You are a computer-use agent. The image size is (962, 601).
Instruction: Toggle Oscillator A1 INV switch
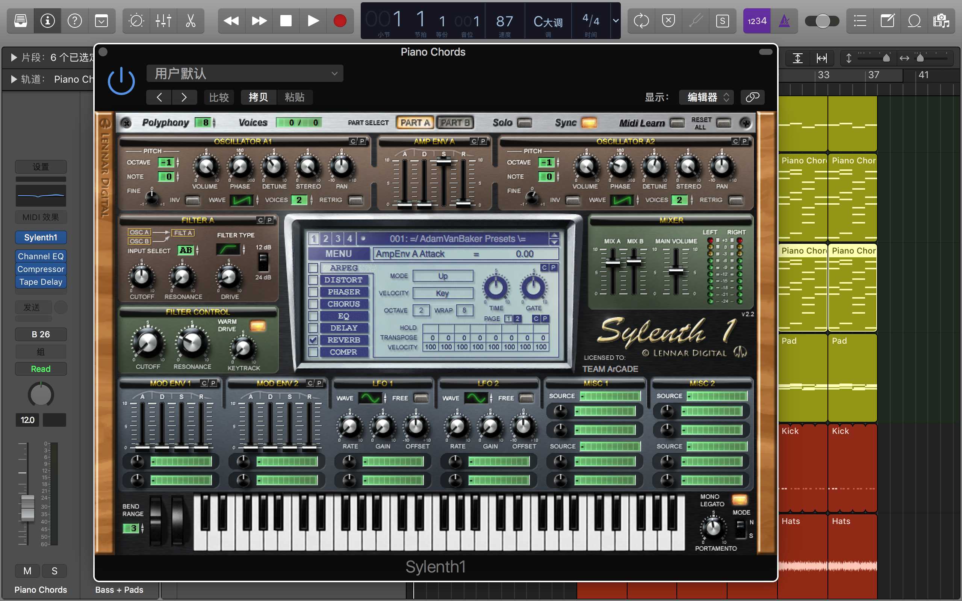[192, 200]
